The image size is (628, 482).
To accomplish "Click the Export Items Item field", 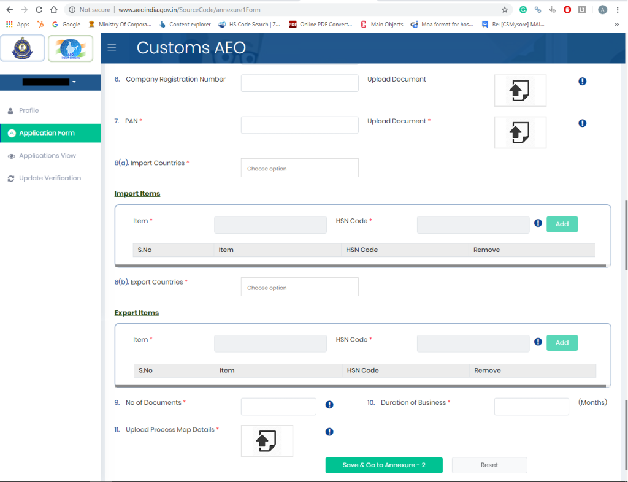I will click(x=270, y=343).
